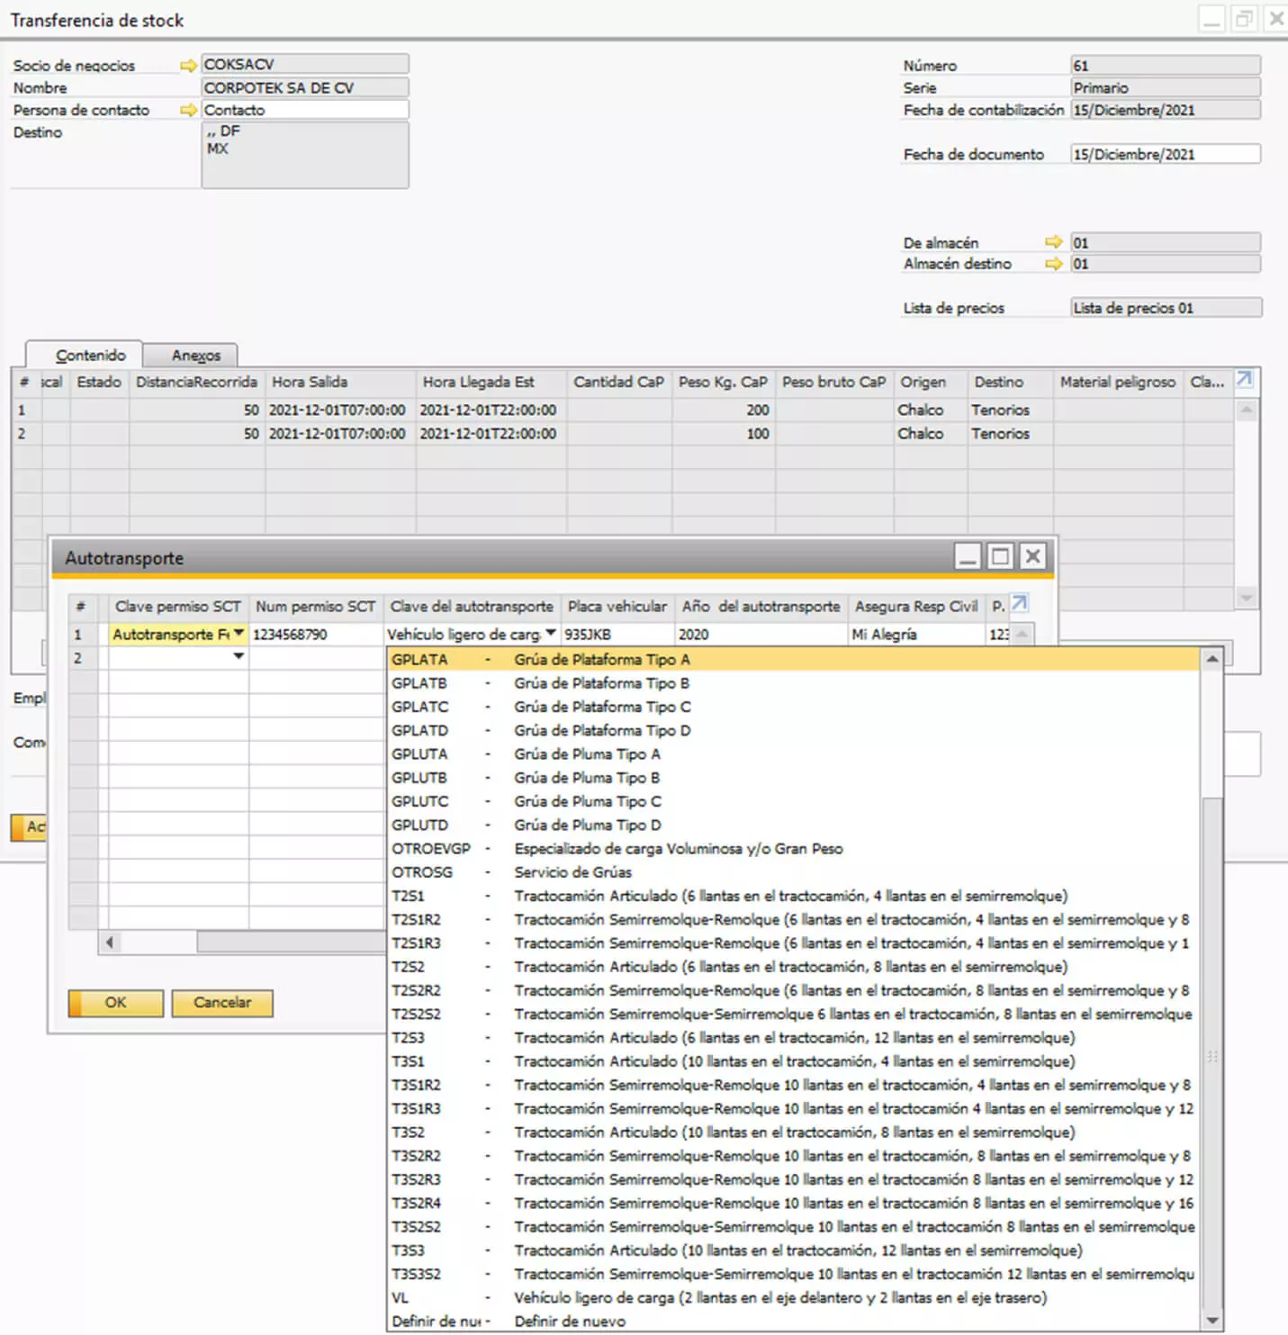
Task: Click the Persona de contacto link arrow
Action: 188,110
